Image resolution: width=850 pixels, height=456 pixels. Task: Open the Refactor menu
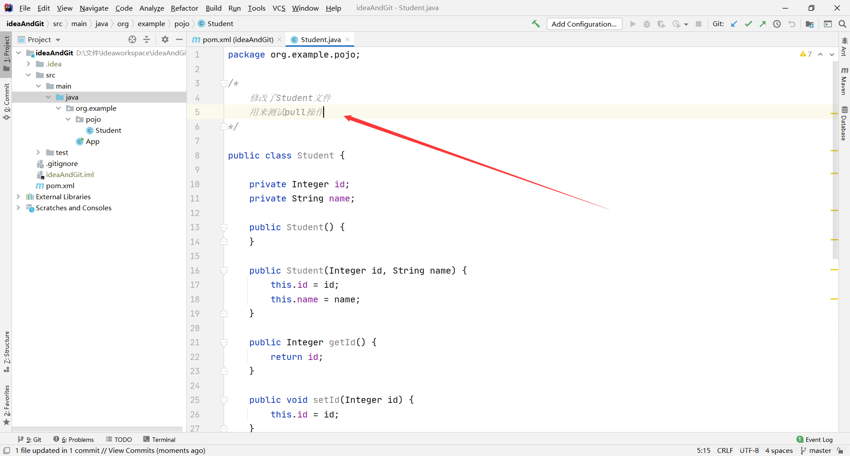[185, 8]
